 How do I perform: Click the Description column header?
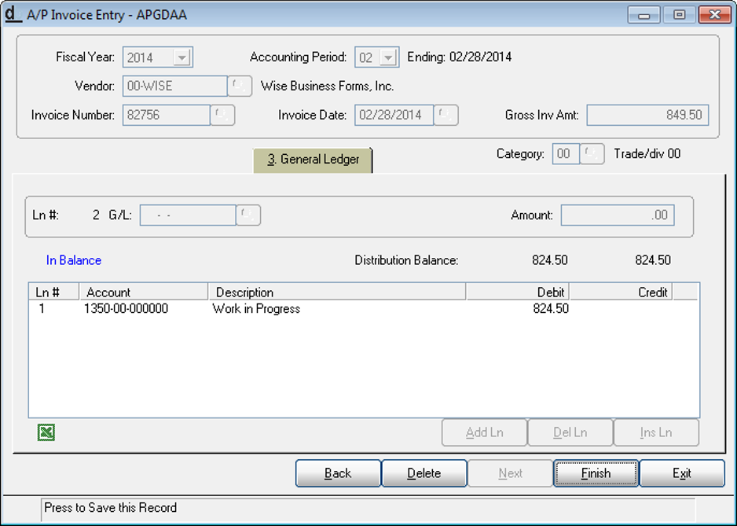(336, 292)
